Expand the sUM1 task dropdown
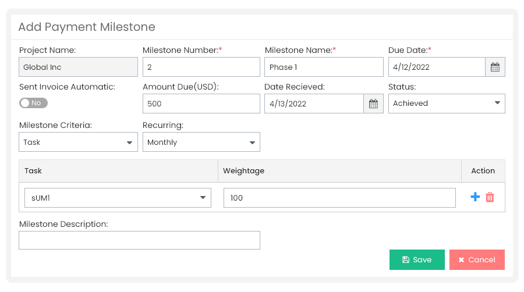The height and width of the screenshot is (292, 524). (x=118, y=198)
